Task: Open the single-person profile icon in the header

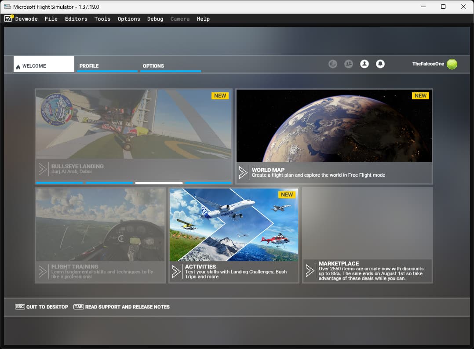Action: (364, 64)
